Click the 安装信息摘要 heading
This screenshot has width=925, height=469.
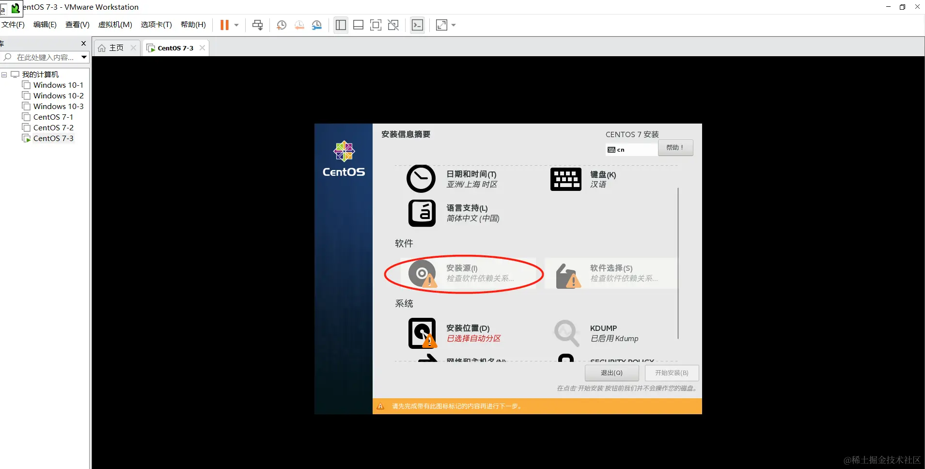tap(406, 134)
